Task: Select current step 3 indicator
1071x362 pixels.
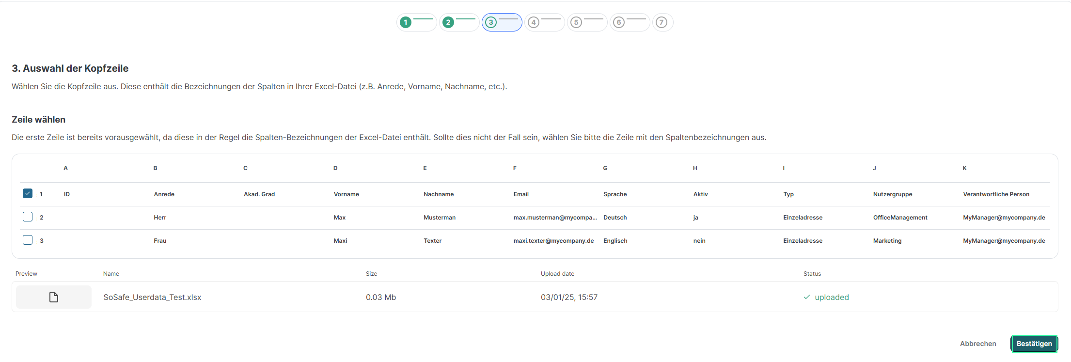Action: point(491,22)
